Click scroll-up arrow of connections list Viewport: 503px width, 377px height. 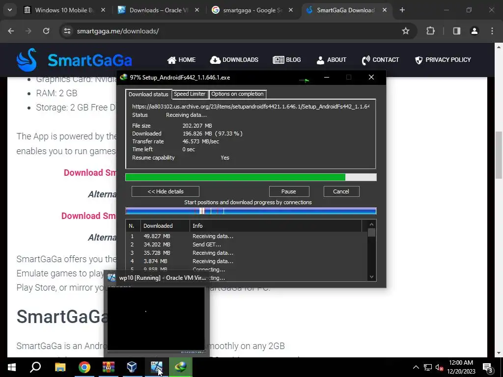click(x=371, y=224)
